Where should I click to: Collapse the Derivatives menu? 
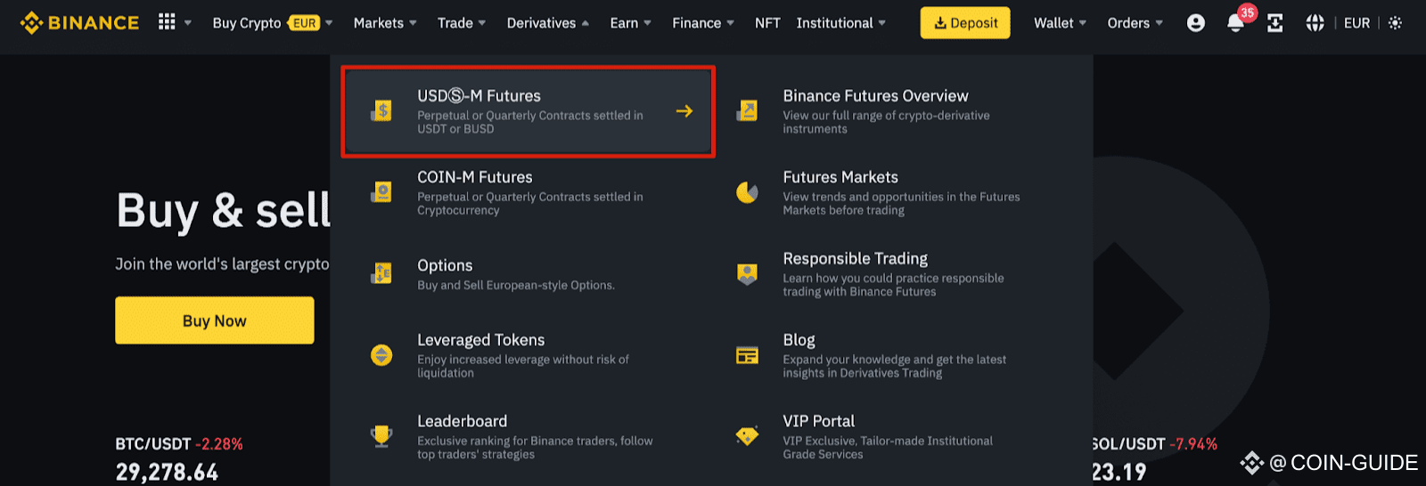547,23
